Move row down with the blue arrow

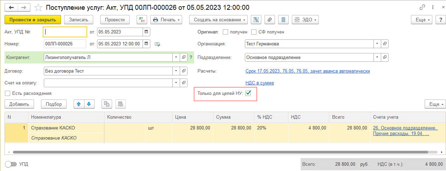89,104
